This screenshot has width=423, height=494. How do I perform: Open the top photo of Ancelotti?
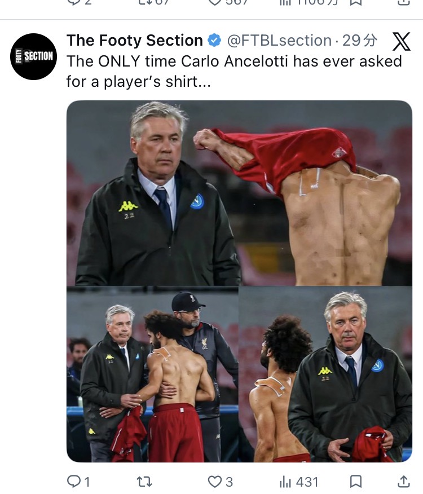239,193
